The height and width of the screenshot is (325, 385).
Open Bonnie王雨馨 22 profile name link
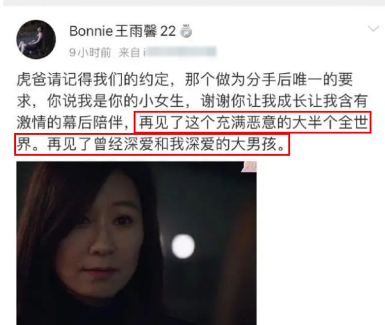click(x=123, y=31)
